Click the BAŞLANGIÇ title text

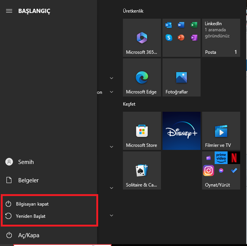click(x=34, y=11)
